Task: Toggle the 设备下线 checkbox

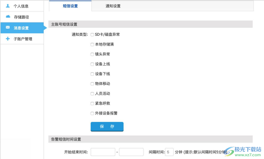Action: click(x=92, y=74)
